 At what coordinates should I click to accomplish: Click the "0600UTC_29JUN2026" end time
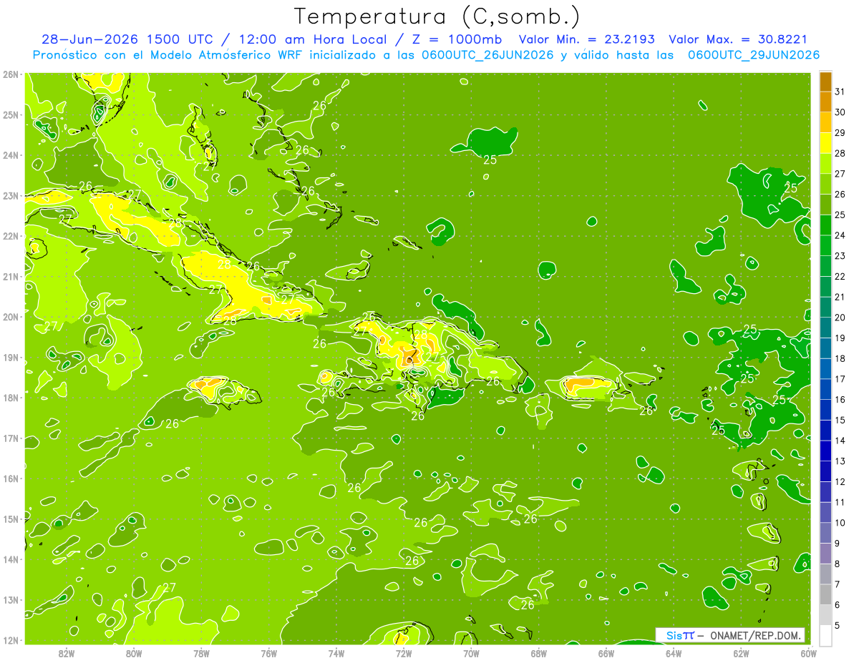click(x=754, y=55)
